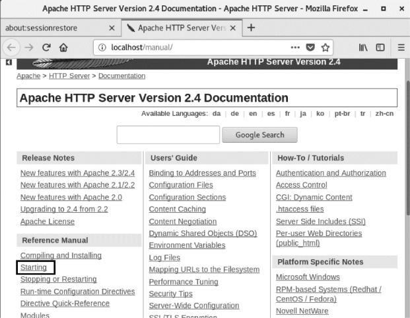Switch language to pt-br
Image resolution: width=410 pixels, height=318 pixels.
[342, 114]
